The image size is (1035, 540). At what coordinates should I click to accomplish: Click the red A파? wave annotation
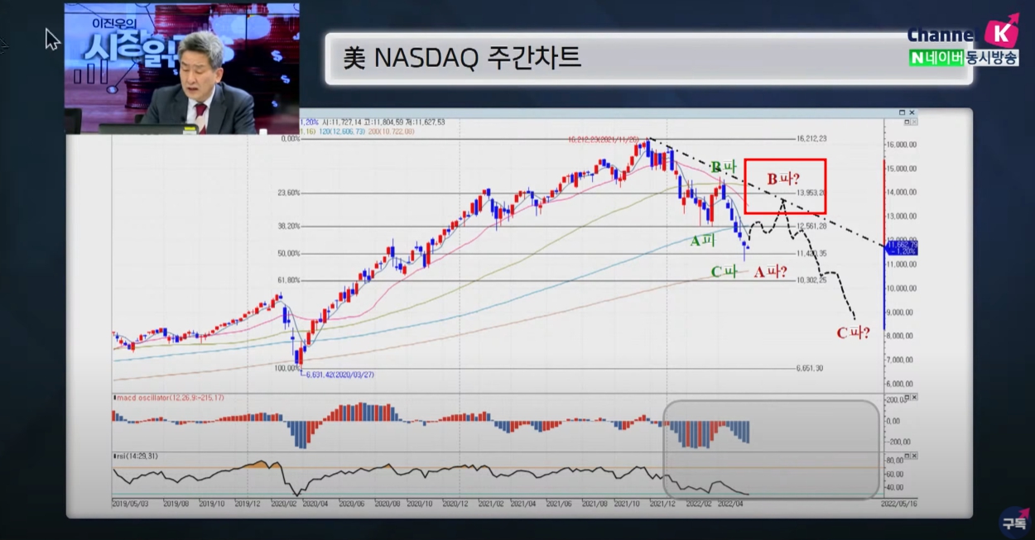click(x=770, y=271)
